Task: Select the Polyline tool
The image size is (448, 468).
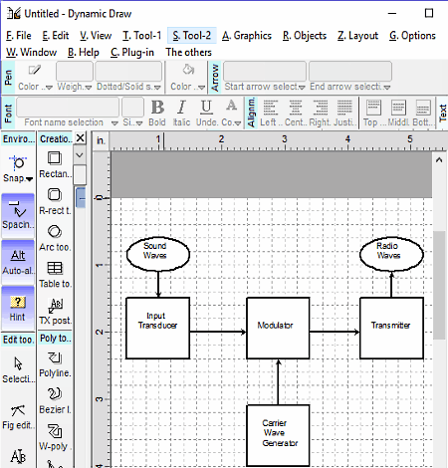Action: pyautogui.click(x=55, y=364)
